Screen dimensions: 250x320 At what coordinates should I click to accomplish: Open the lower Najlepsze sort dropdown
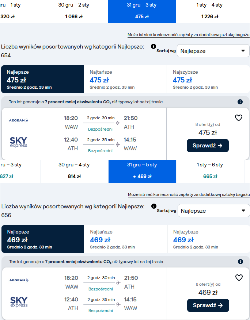[x=213, y=211]
